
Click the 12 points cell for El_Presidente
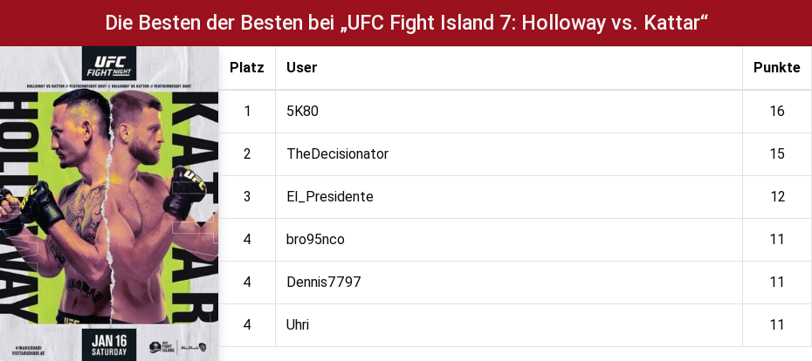(x=777, y=197)
